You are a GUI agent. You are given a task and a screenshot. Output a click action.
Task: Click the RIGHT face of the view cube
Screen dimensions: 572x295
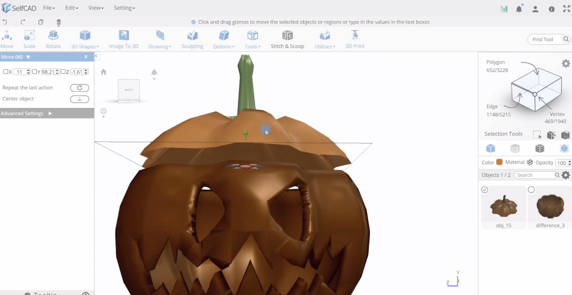[129, 90]
